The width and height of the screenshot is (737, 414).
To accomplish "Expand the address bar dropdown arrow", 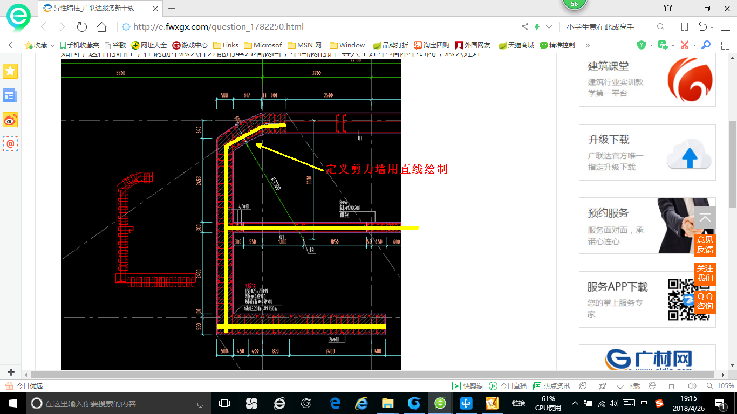I will click(549, 27).
